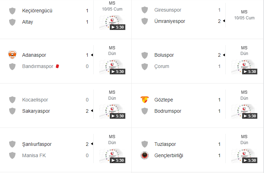Screen dimensions: 264x173
Task: Click the grey shield beside Şanlıurfaspor
Action: click(x=12, y=144)
